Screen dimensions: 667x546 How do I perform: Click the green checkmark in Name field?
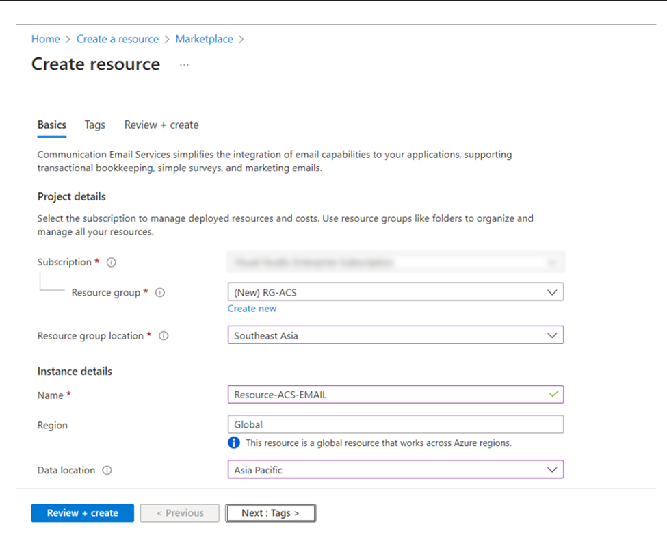click(x=553, y=394)
